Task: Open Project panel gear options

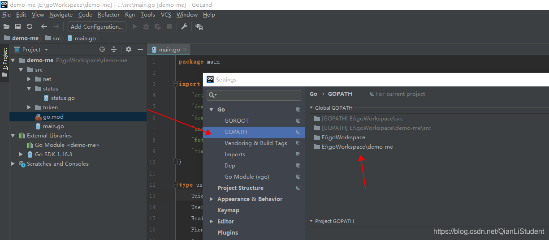Action: click(129, 50)
